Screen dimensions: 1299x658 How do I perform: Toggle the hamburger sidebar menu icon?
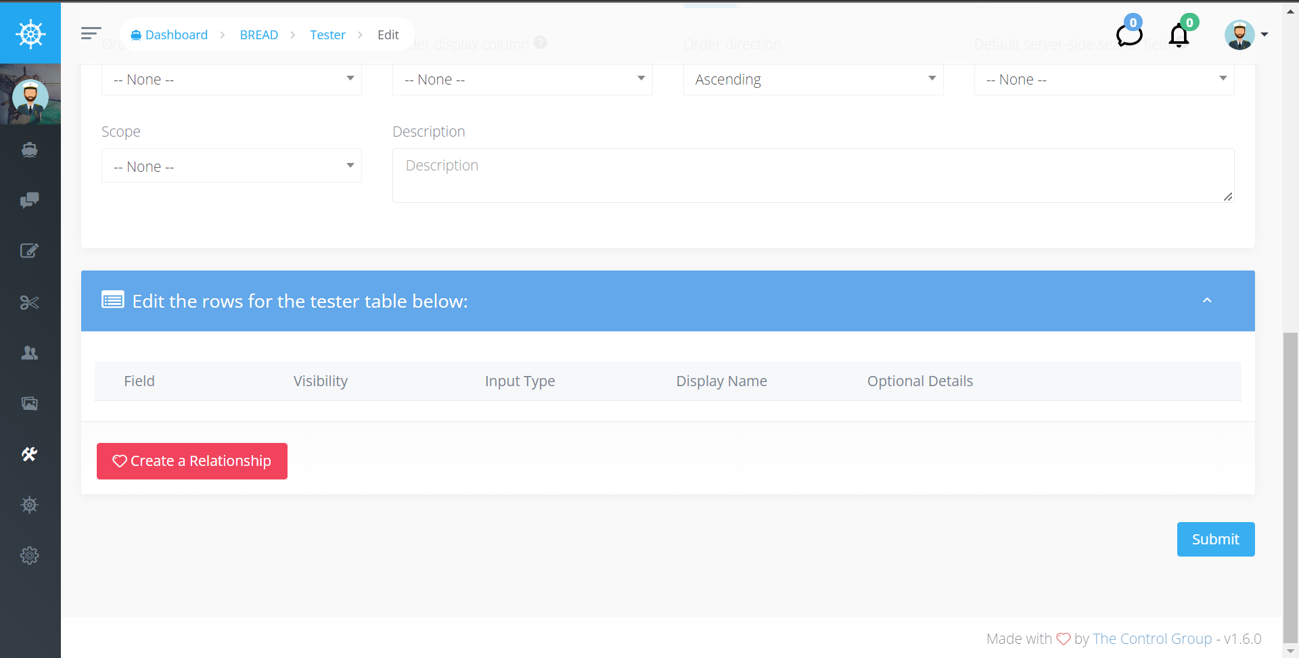tap(91, 33)
